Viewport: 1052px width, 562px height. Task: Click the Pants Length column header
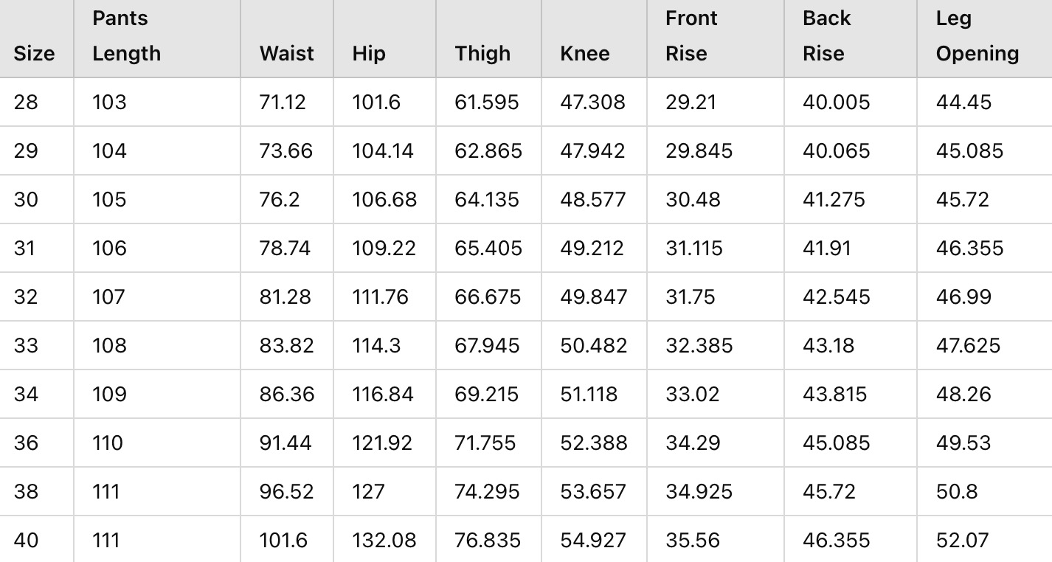point(126,36)
